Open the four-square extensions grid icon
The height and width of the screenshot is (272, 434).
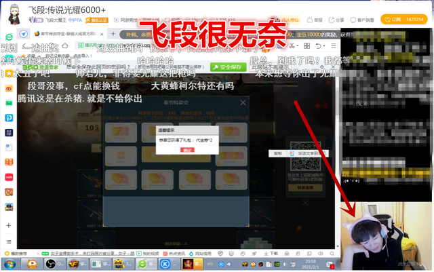coord(307,45)
